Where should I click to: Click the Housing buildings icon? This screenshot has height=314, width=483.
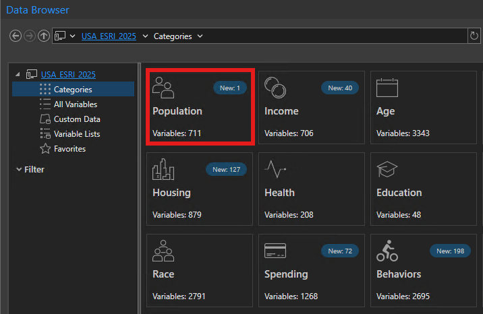[163, 169]
